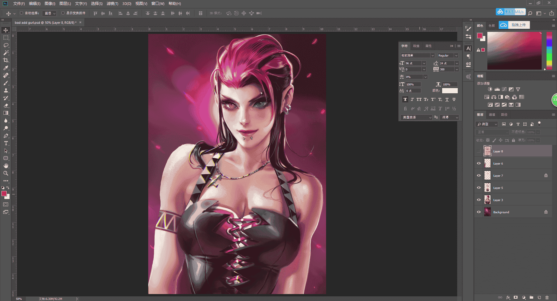
Task: Select the Eyedropper tool
Action: coord(6,68)
